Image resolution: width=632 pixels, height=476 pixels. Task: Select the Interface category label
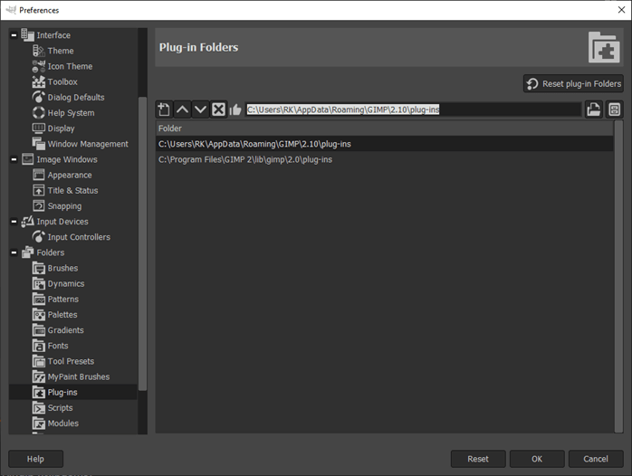coord(53,35)
